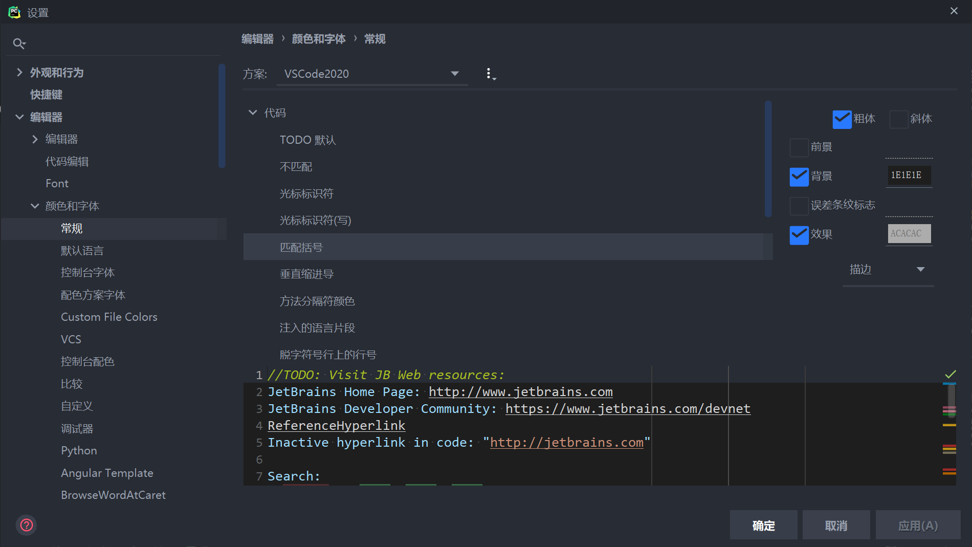Click the 确定 button
Image resolution: width=972 pixels, height=547 pixels.
(x=763, y=525)
